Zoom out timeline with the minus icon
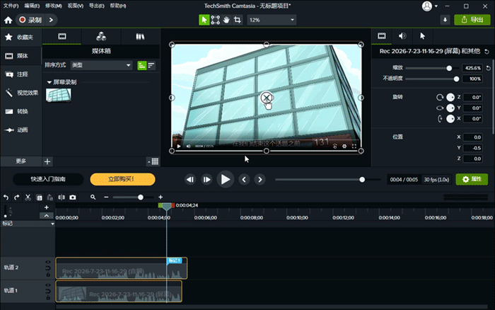Viewport: 495px width, 310px height. (106, 197)
